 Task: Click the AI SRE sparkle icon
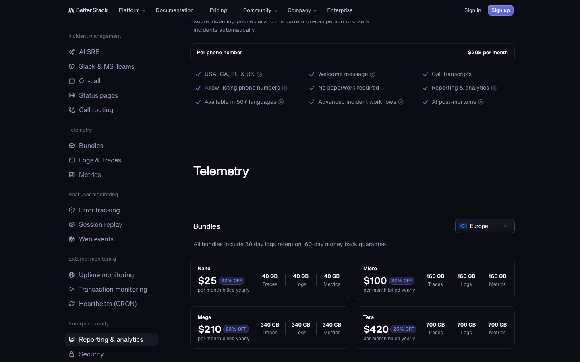(x=72, y=52)
